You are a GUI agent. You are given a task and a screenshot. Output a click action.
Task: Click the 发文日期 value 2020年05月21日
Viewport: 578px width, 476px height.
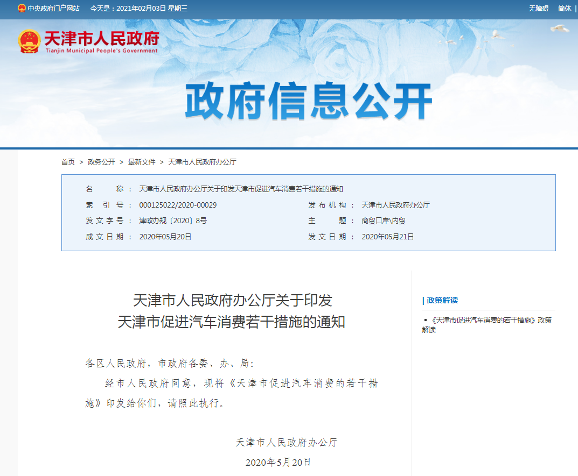coord(387,237)
